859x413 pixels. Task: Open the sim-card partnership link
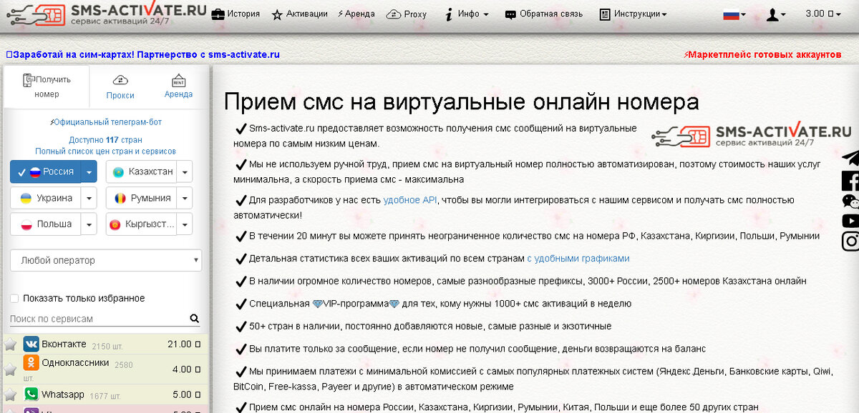click(x=142, y=54)
